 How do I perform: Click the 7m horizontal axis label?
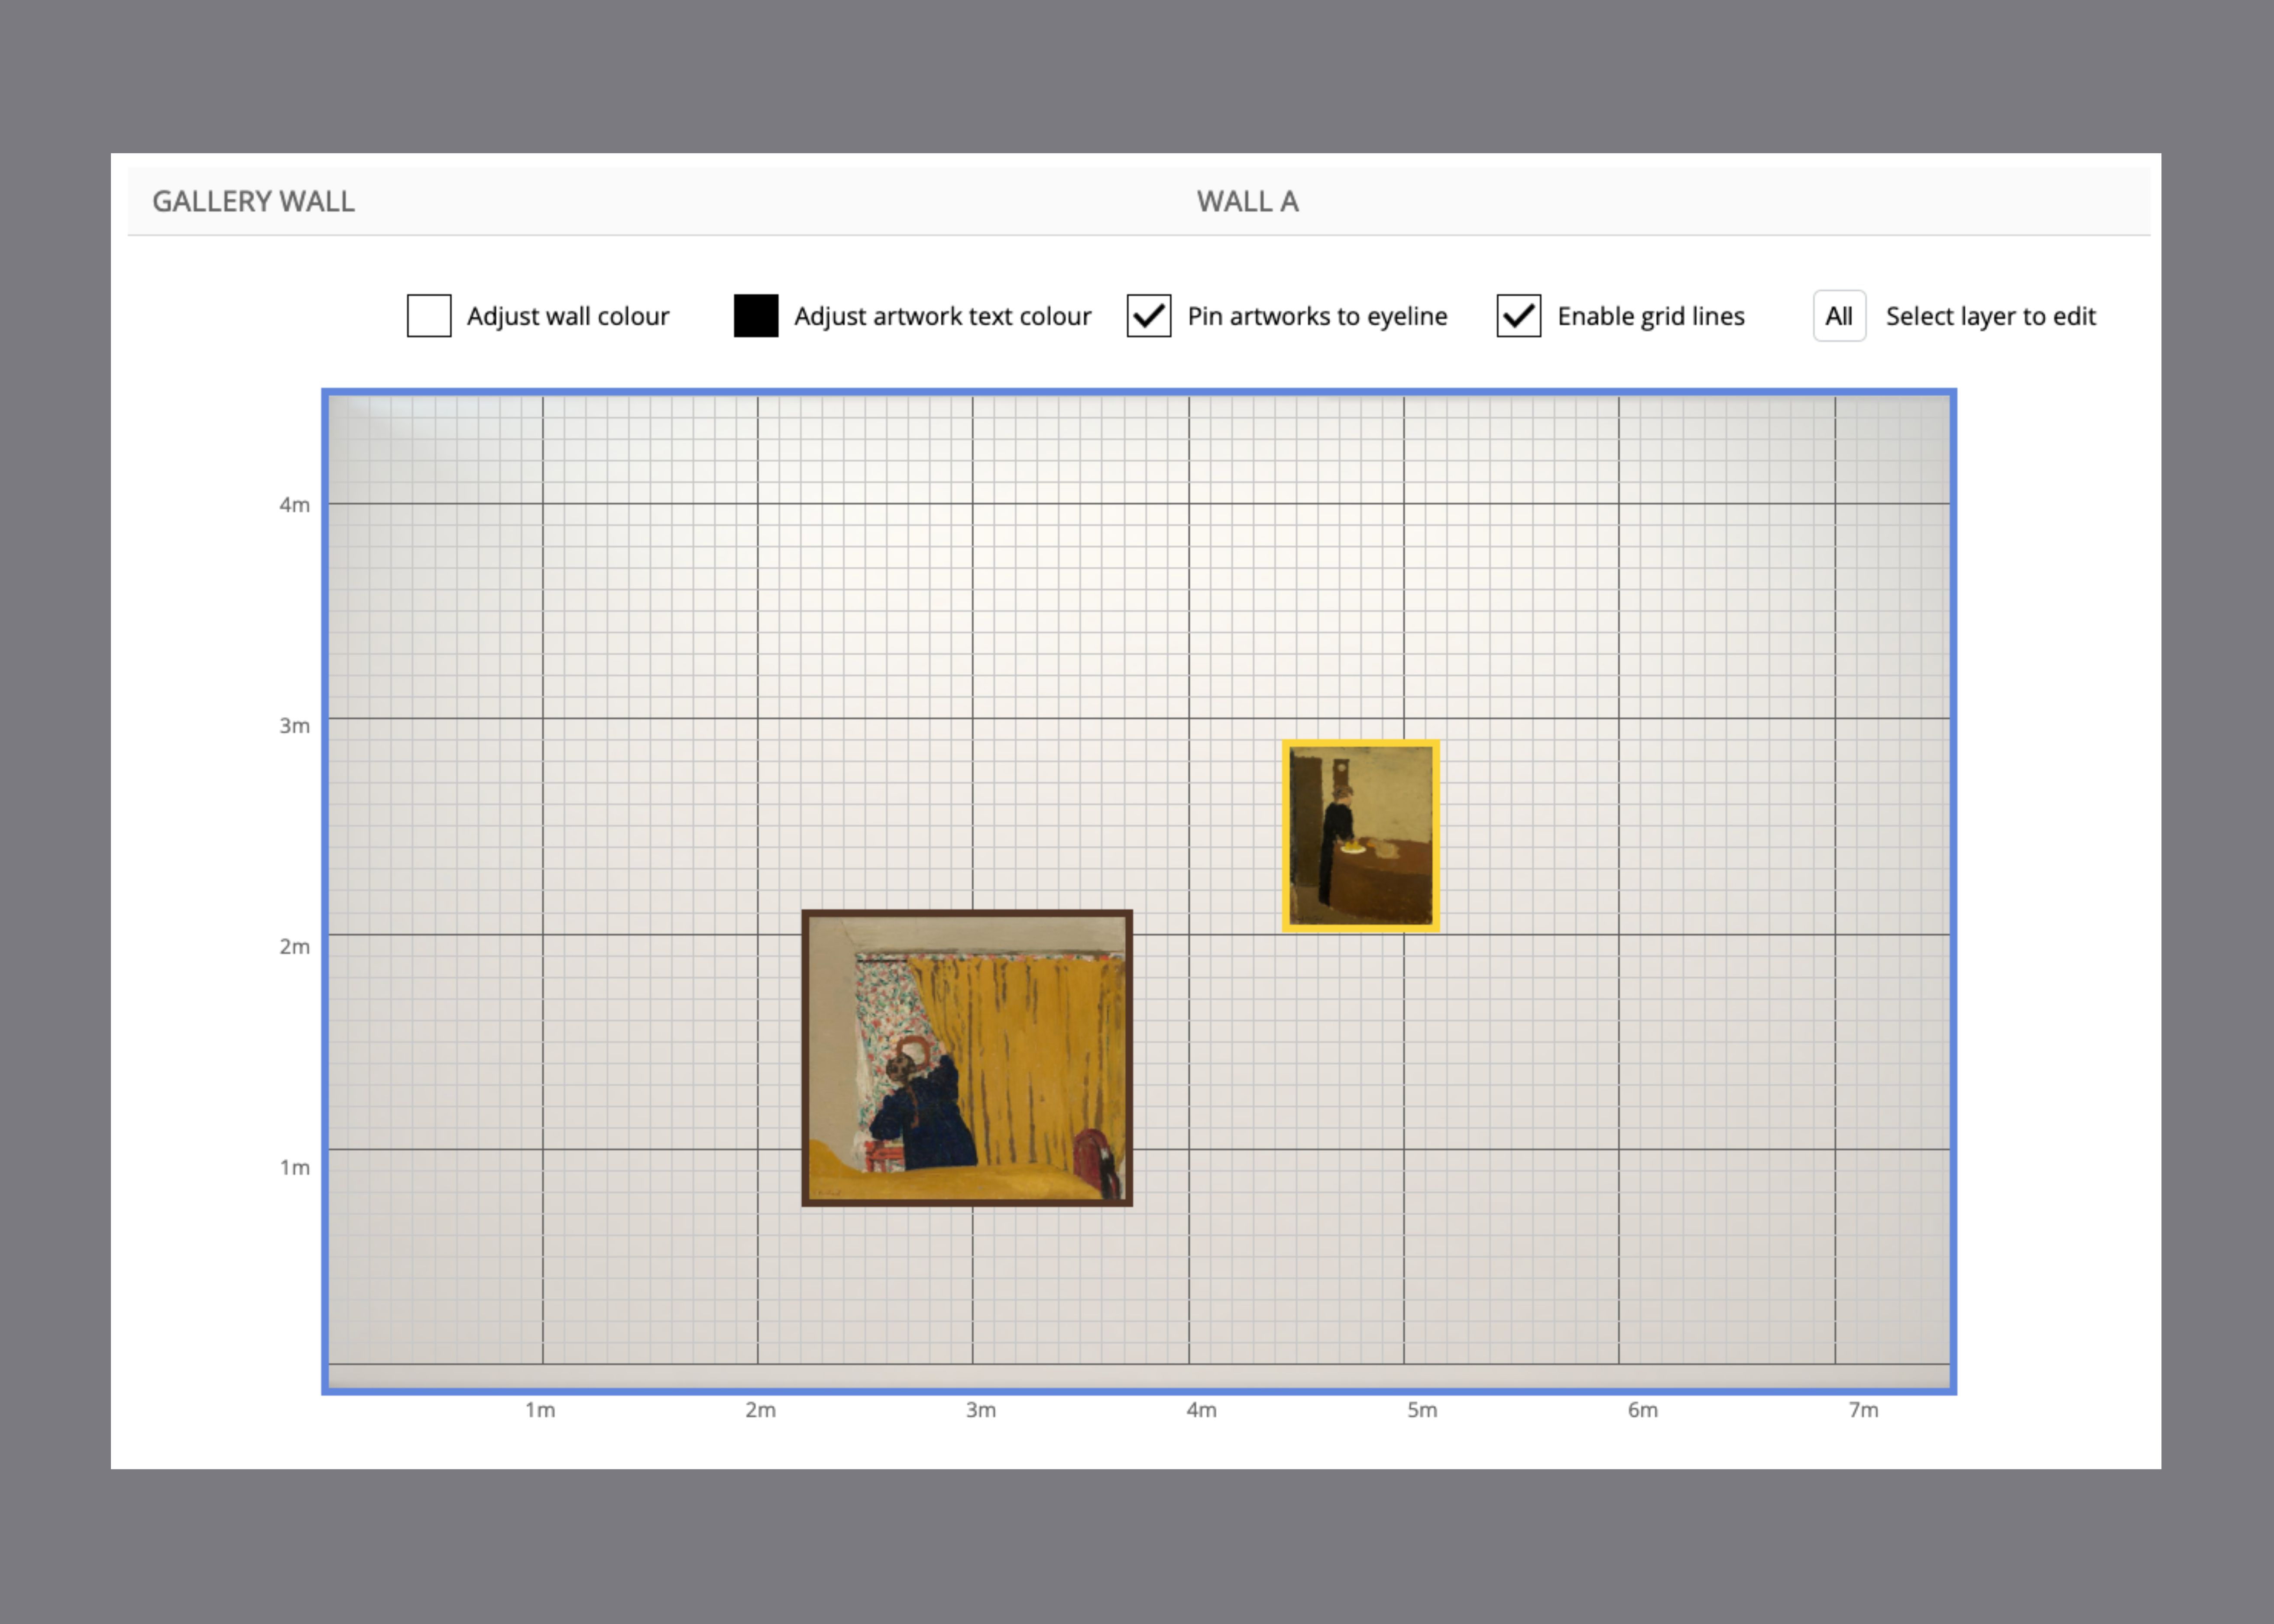click(x=1863, y=1410)
